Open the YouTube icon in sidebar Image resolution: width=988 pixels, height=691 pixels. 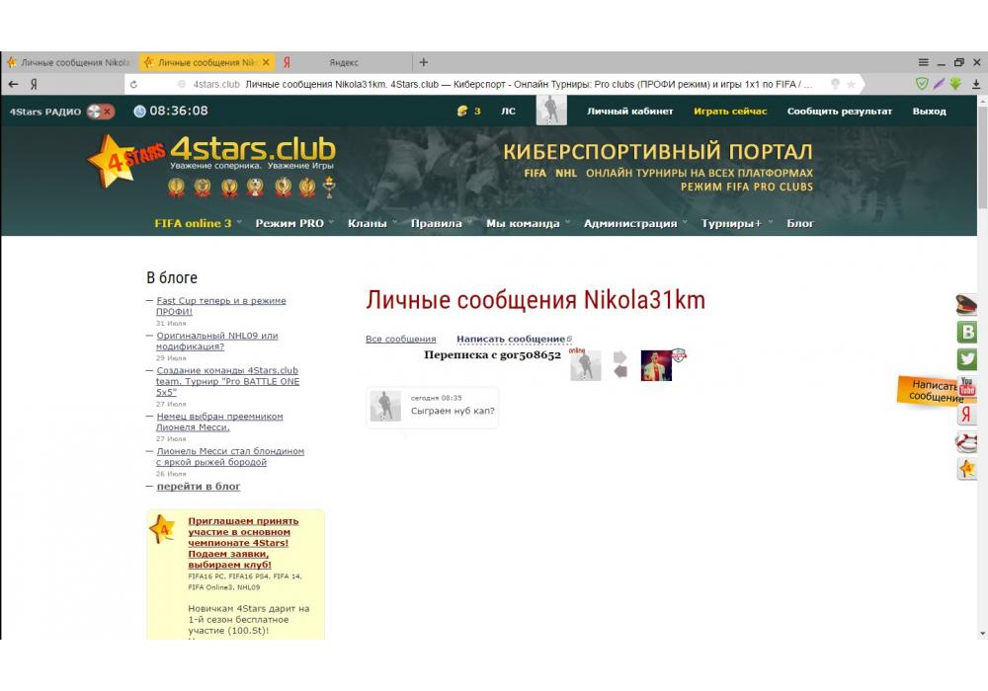tap(968, 387)
